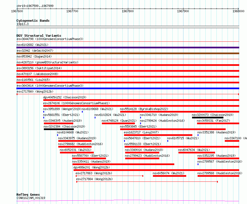This screenshot has height=204, width=247.
Task: Click ruler position 1967800
Action: (128, 11)
